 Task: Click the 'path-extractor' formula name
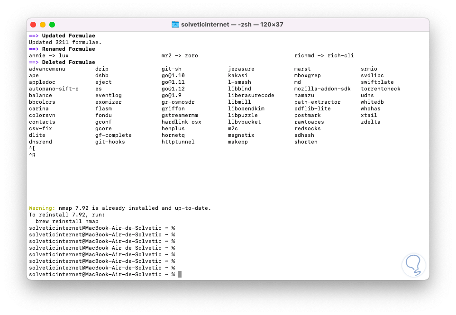pos(318,102)
